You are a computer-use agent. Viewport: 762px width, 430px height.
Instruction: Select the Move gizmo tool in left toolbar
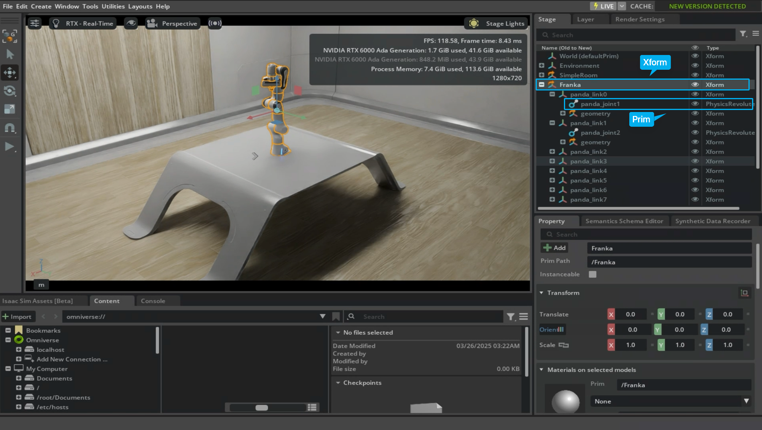point(10,73)
